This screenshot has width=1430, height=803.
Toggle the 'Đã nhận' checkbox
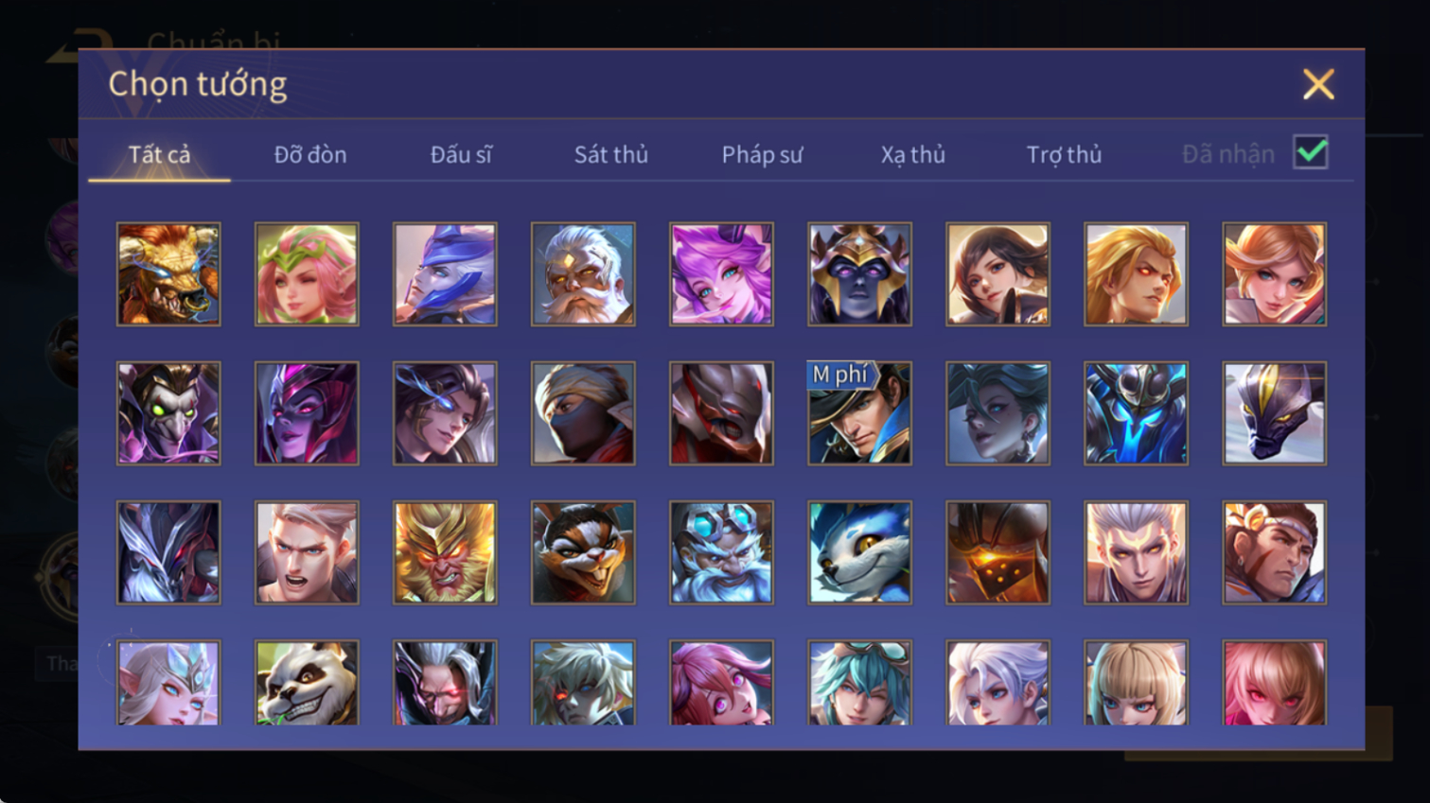(1311, 152)
